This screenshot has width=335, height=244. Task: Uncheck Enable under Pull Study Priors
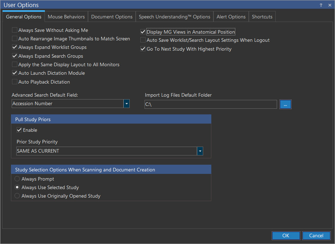(19, 130)
